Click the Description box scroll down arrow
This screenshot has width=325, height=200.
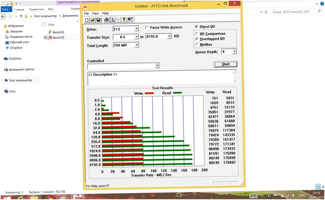[235, 81]
